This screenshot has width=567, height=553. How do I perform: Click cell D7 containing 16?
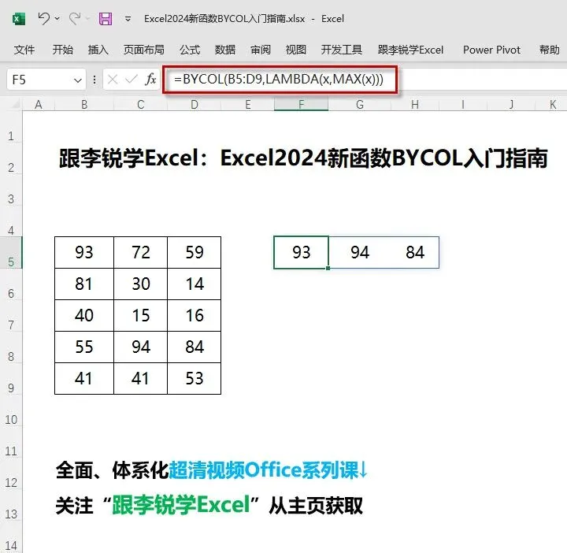tap(195, 315)
